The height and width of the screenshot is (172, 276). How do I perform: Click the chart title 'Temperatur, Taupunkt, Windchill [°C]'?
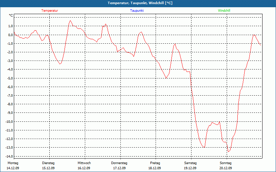click(x=140, y=3)
